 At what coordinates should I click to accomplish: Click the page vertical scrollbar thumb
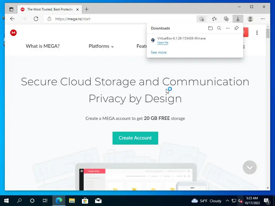point(268,33)
